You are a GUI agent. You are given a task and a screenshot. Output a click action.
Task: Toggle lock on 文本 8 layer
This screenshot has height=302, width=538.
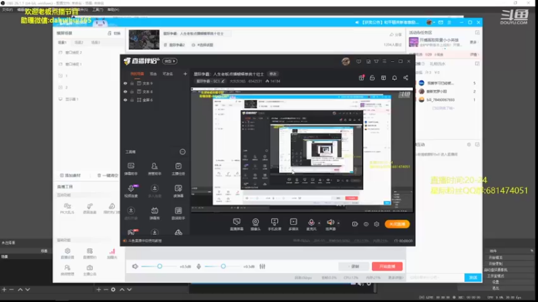(x=132, y=92)
